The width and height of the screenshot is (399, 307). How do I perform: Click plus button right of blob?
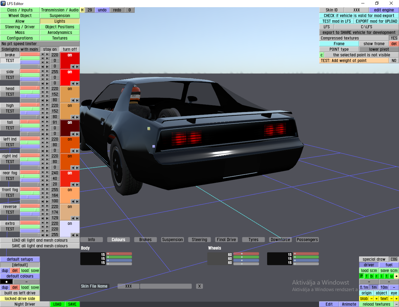tap(377, 299)
